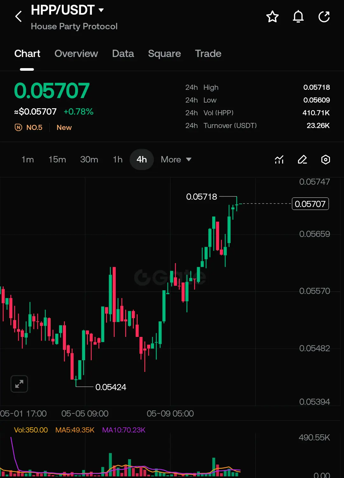This screenshot has height=478, width=344.
Task: Tap the 05-09 05:00 time axis label
Action: (170, 414)
